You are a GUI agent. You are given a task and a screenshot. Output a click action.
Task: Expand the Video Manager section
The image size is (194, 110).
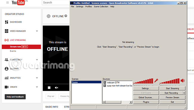point(37,31)
